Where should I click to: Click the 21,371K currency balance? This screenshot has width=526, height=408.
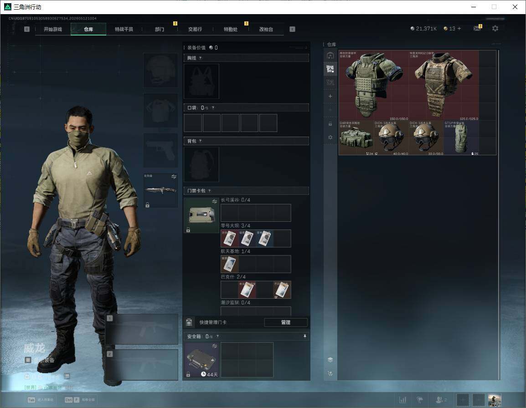423,29
